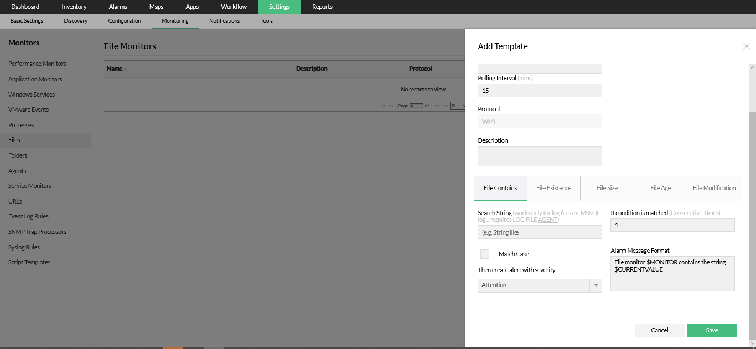Viewport: 756px width, 349px height.
Task: Click the scroll up arrow in template panel
Action: point(752,67)
